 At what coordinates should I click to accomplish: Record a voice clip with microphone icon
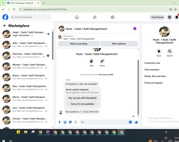click(x=59, y=122)
